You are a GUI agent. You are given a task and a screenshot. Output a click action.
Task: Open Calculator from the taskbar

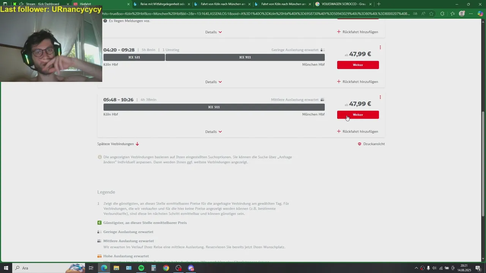(x=153, y=268)
